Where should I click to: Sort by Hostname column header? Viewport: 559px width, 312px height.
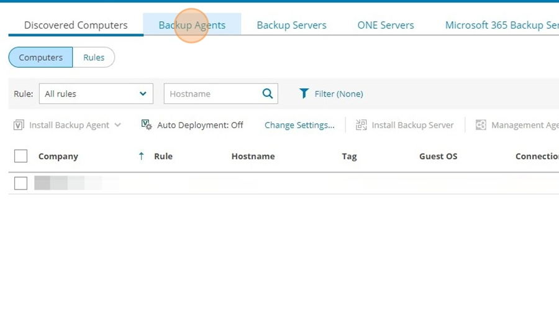(253, 156)
